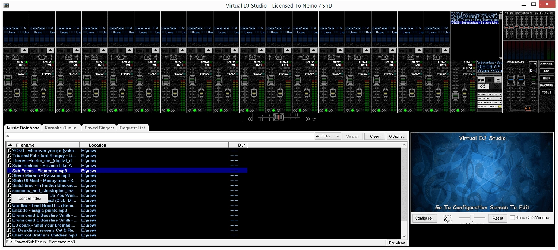Viewport: 558px width, 250px height.
Task: Stop the playlist player playback
Action: [489, 80]
